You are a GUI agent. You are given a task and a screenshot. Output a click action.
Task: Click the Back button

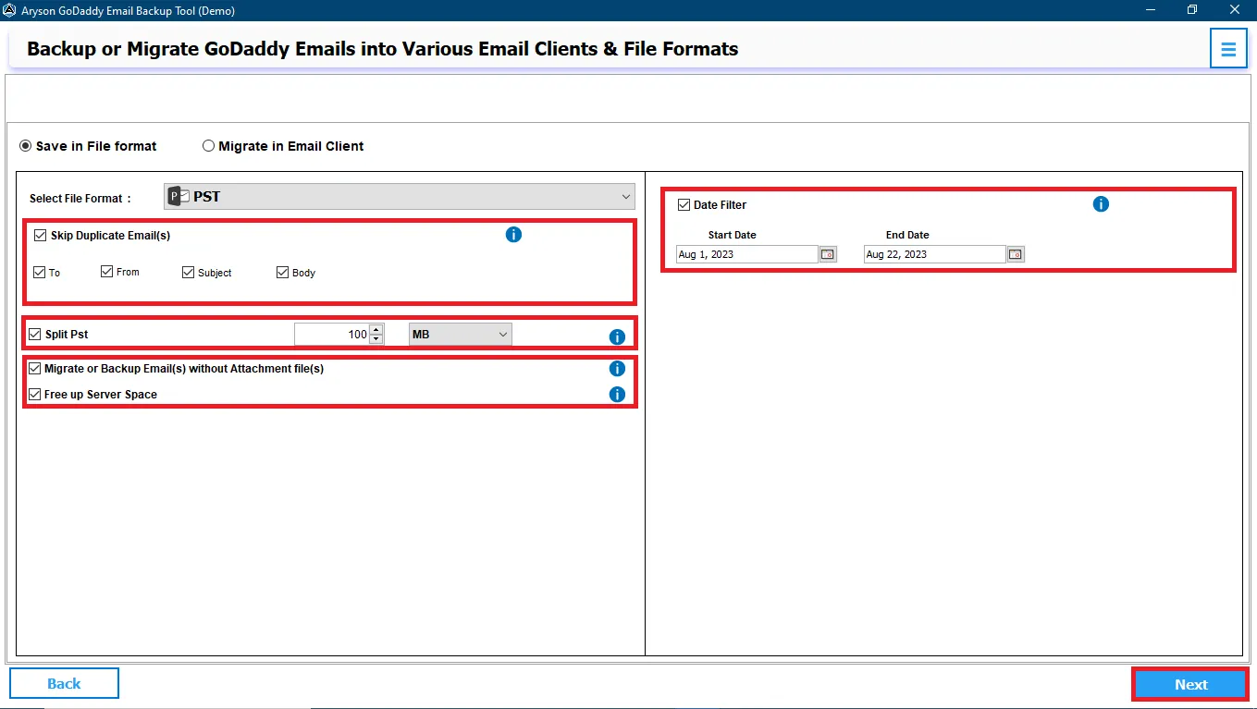(x=64, y=683)
